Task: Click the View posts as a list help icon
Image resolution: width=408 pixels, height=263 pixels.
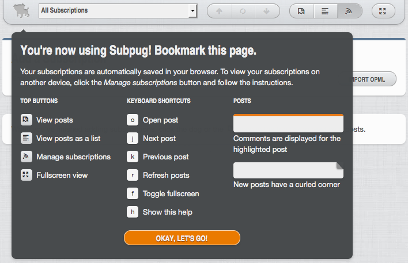Action: (27, 138)
